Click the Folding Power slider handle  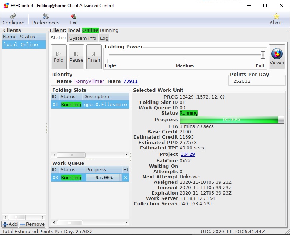tap(263, 55)
